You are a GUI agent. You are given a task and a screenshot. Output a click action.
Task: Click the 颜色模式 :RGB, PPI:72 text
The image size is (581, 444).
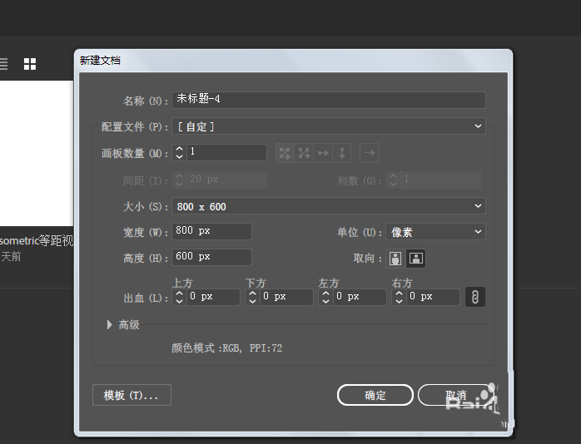coord(226,348)
